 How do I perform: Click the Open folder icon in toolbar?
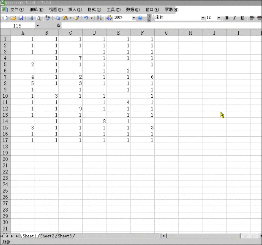(x=13, y=18)
